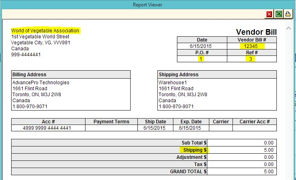Image resolution: width=296 pixels, height=180 pixels.
Task: Click the Vendor Bill number 12345
Action: (251, 46)
